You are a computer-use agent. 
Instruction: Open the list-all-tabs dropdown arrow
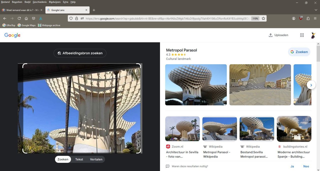[316, 10]
